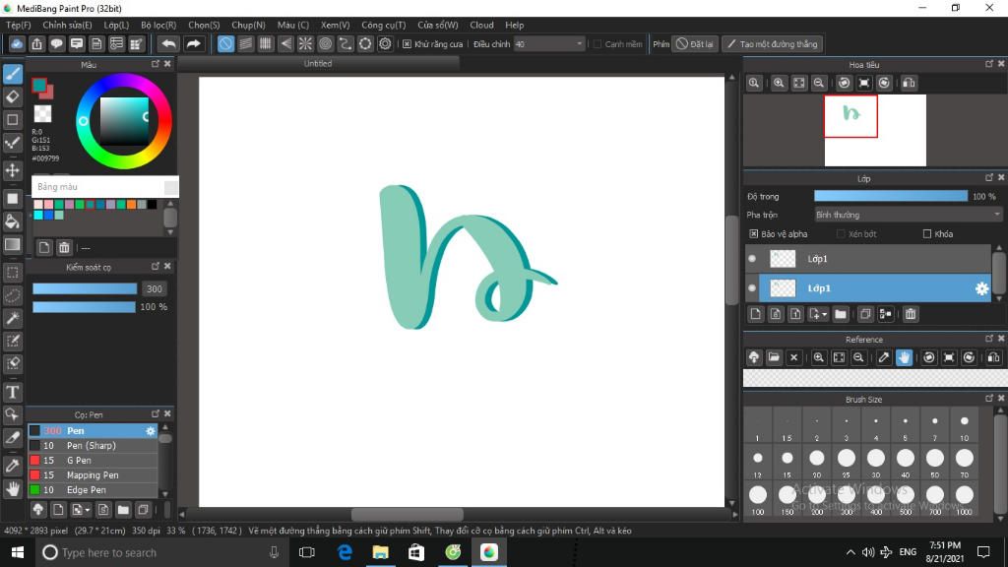Enable vanishing point snap
Screen dimensions: 1008x567
point(285,43)
